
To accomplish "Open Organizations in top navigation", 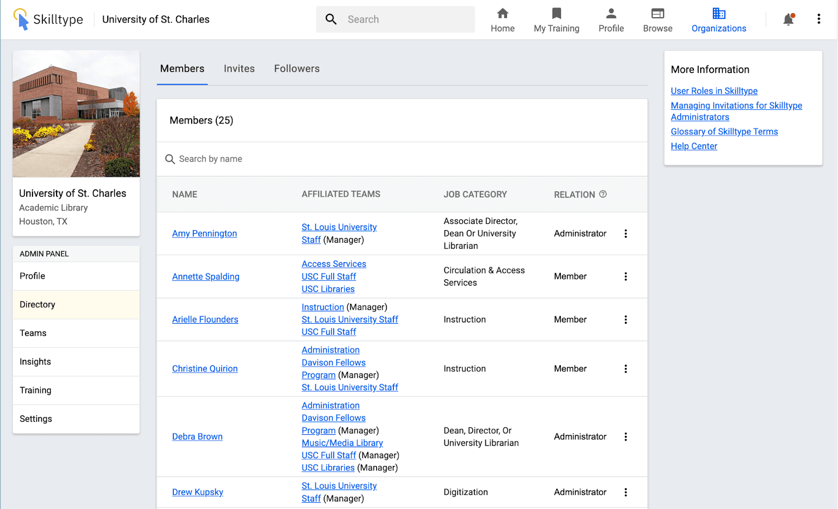I will click(719, 20).
